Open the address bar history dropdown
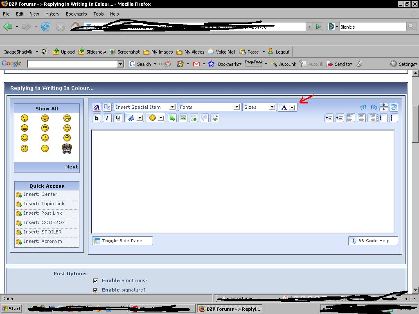Viewport: 419px width, 314px height. coord(309,27)
